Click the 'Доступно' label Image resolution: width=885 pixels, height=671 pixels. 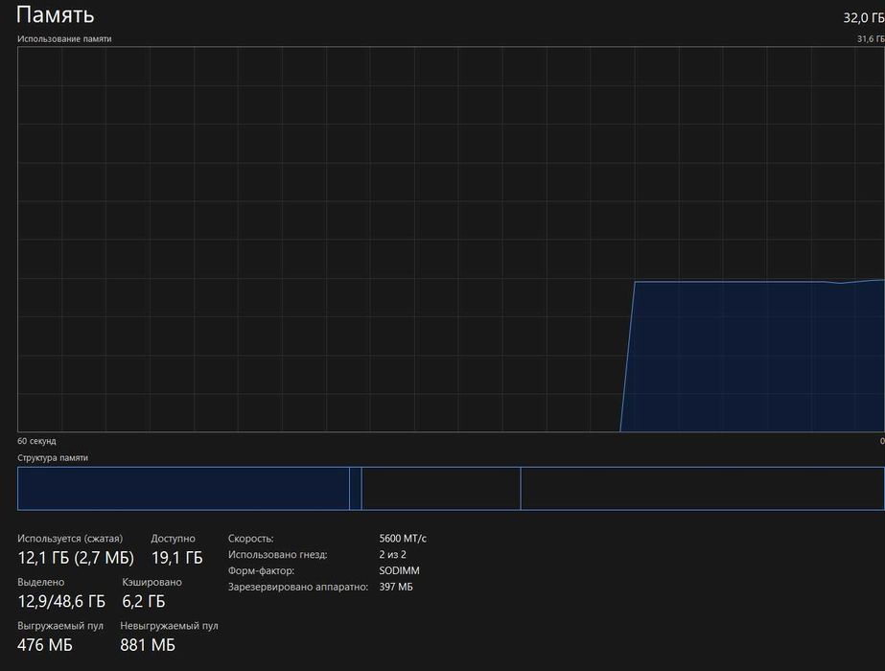point(173,539)
